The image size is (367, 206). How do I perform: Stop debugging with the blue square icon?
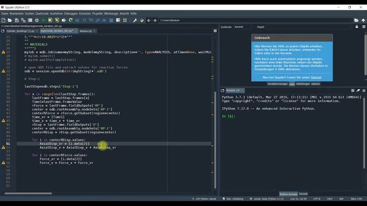(x=111, y=21)
